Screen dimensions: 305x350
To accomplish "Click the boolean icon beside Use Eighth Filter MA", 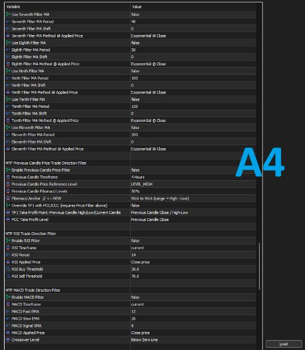I will [x=8, y=43].
